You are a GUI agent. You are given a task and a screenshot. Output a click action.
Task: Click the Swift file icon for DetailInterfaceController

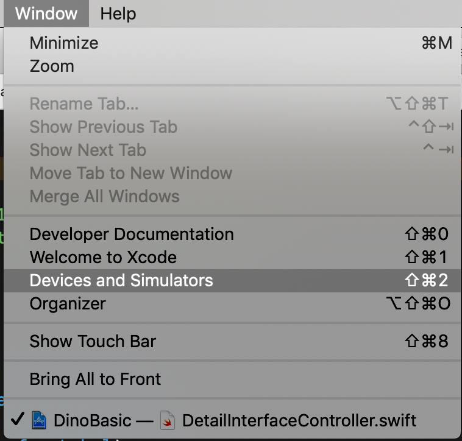pos(168,420)
